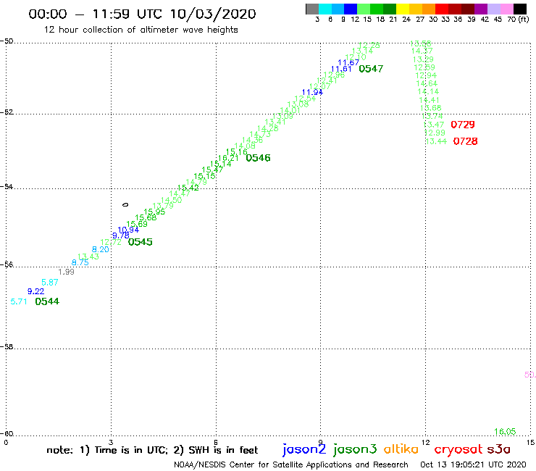The image size is (536, 471).
Task: Click the black swatch at the legend's end
Action: point(519,9)
